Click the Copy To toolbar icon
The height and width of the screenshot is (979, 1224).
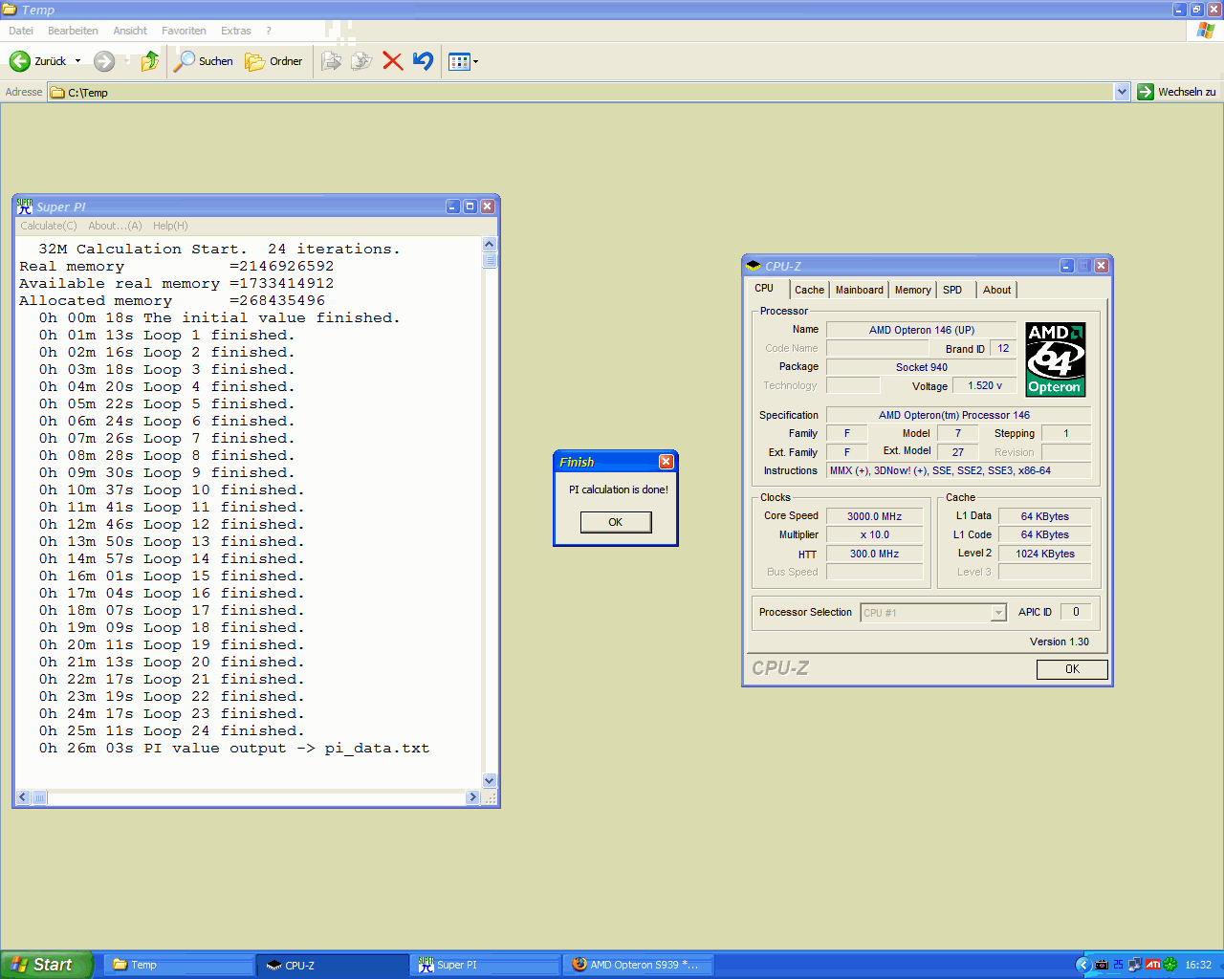coord(361,61)
